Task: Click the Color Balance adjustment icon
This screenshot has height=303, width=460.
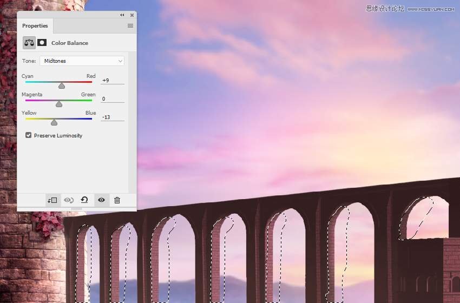Action: [x=29, y=43]
